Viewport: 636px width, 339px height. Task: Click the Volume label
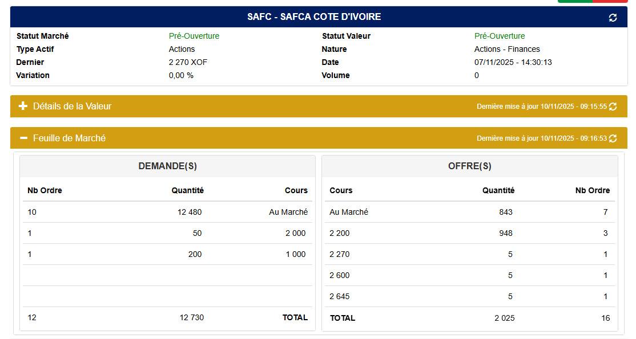click(336, 75)
